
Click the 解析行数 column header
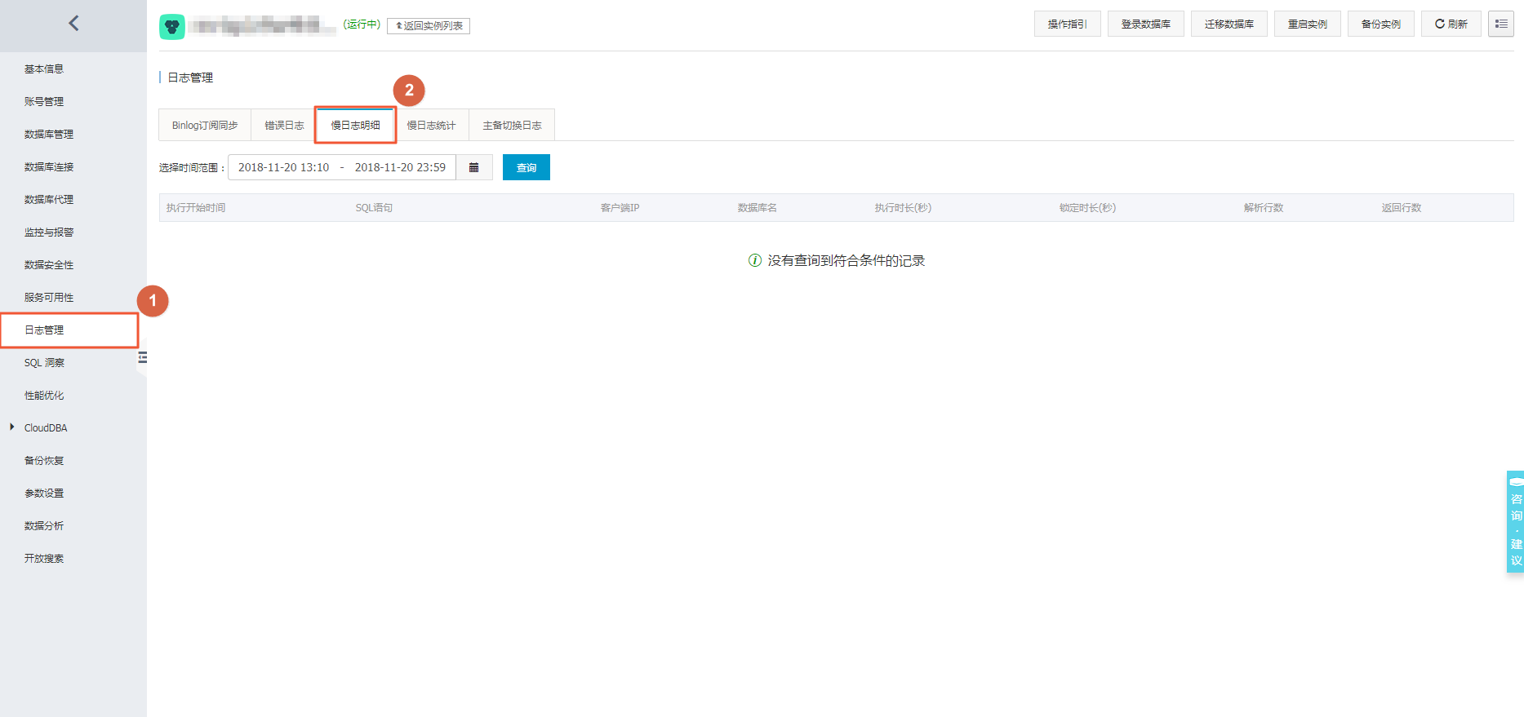[x=1263, y=207]
